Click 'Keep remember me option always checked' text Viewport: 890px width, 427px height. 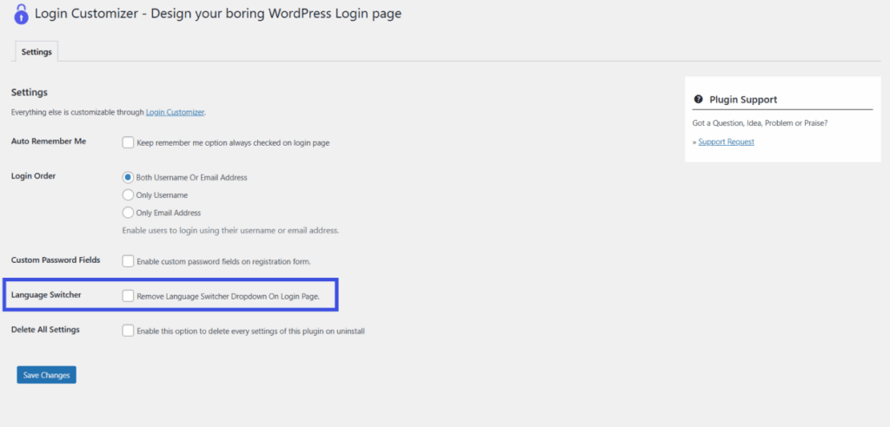click(233, 143)
